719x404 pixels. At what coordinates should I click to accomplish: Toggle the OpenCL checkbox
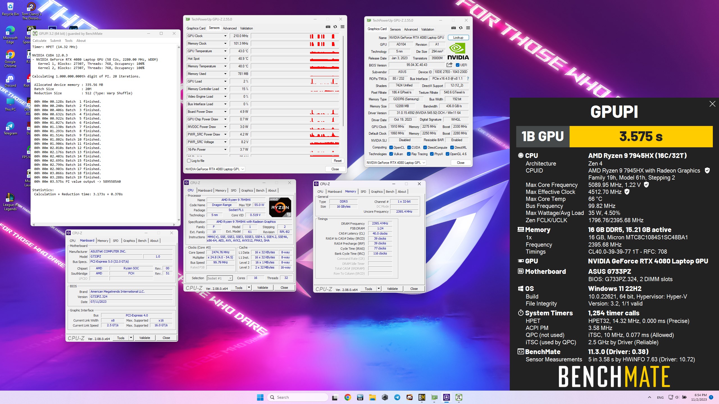coord(391,148)
